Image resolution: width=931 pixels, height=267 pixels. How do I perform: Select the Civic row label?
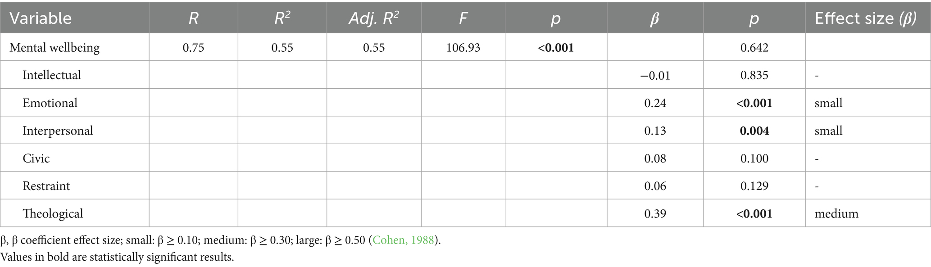[36, 158]
